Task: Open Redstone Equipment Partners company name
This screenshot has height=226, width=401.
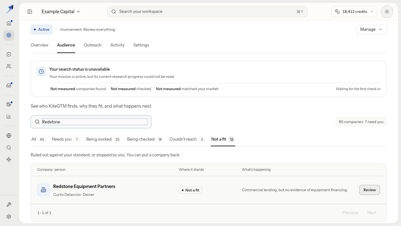Action: (x=84, y=186)
